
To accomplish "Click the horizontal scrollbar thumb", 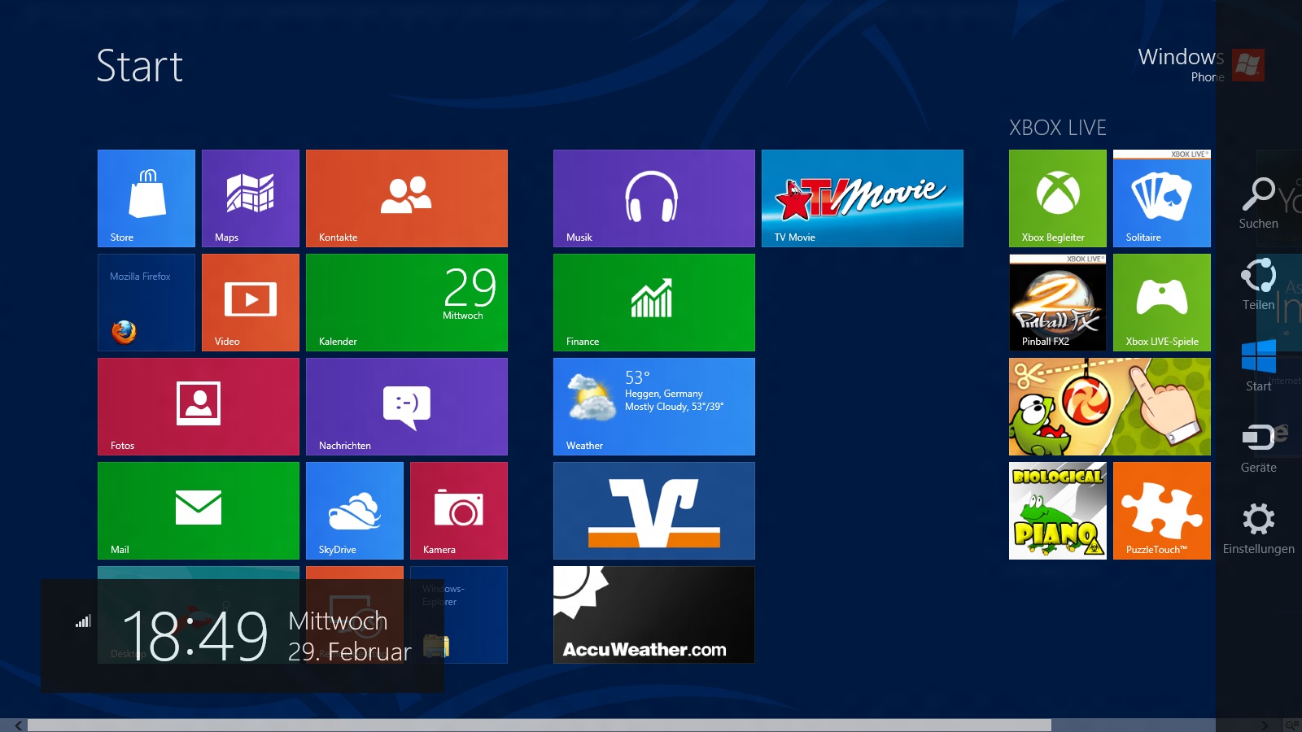I will pos(540,725).
